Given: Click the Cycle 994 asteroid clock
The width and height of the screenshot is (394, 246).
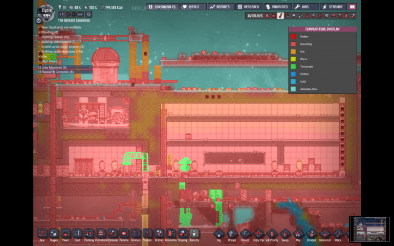Looking at the screenshot, I should [x=46, y=13].
